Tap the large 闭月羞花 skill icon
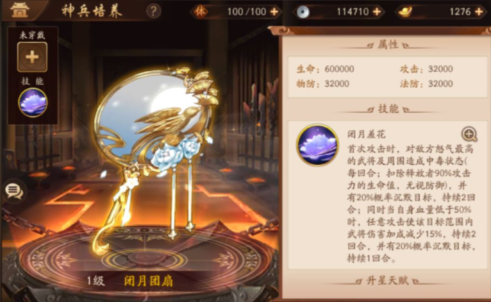 click(317, 145)
